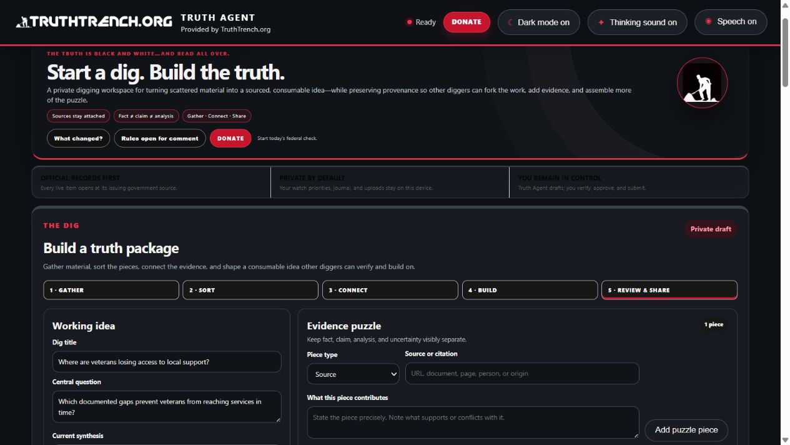790x445 pixels.
Task: Toggle Thinking sound on button
Action: 637,22
